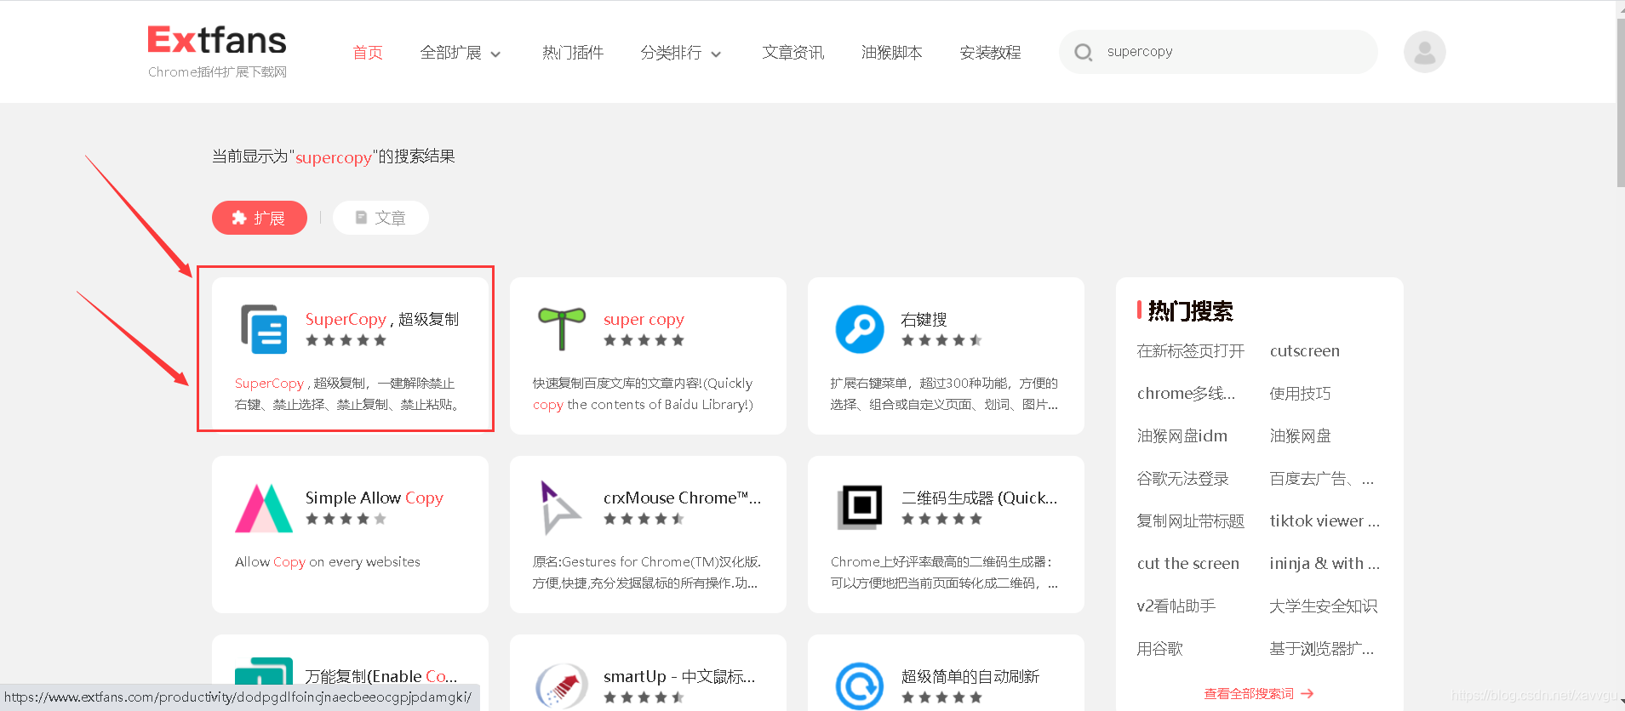Open the 油猴脚本 menu item
Image resolution: width=1625 pixels, height=711 pixels.
pyautogui.click(x=891, y=53)
